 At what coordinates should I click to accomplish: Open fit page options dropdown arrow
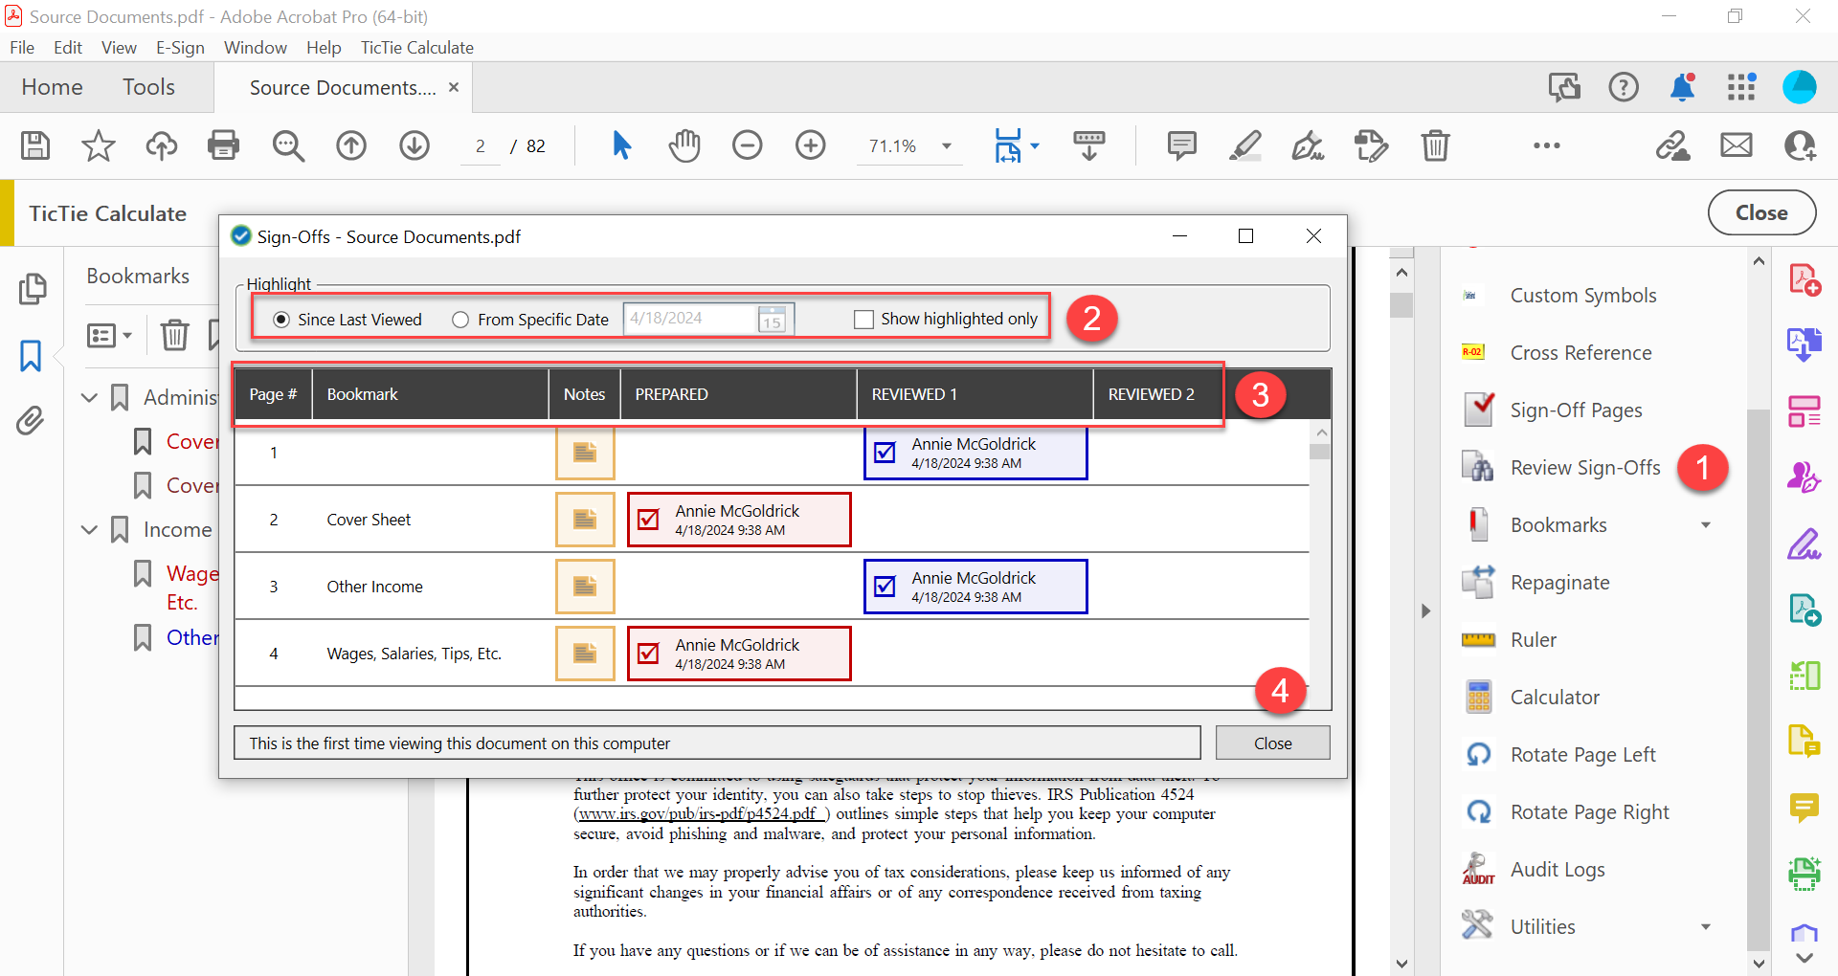pyautogui.click(x=1035, y=146)
